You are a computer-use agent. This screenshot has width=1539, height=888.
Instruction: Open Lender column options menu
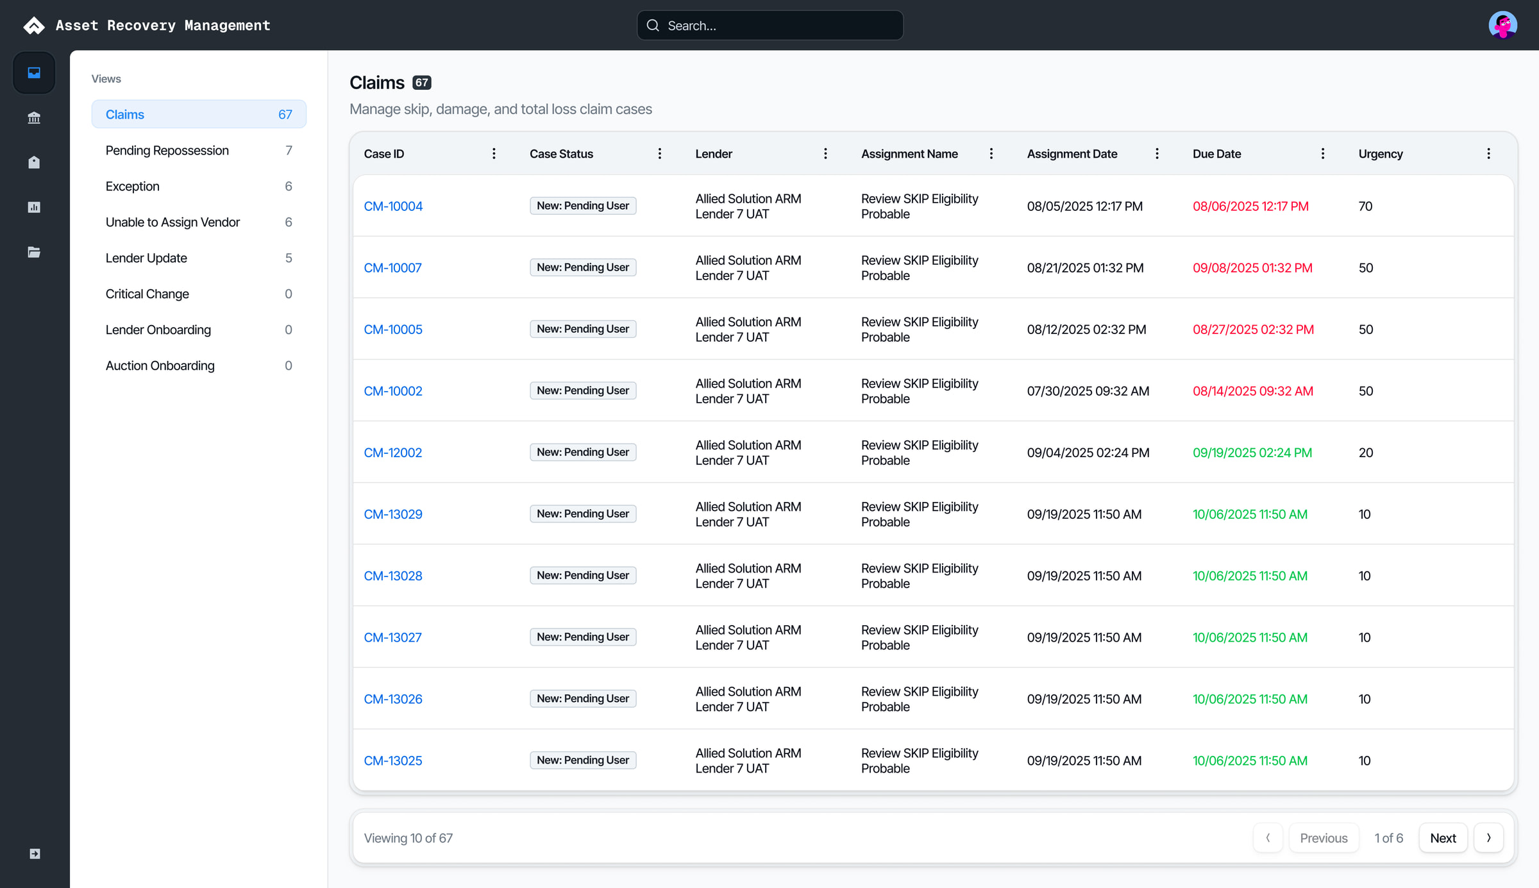click(825, 153)
